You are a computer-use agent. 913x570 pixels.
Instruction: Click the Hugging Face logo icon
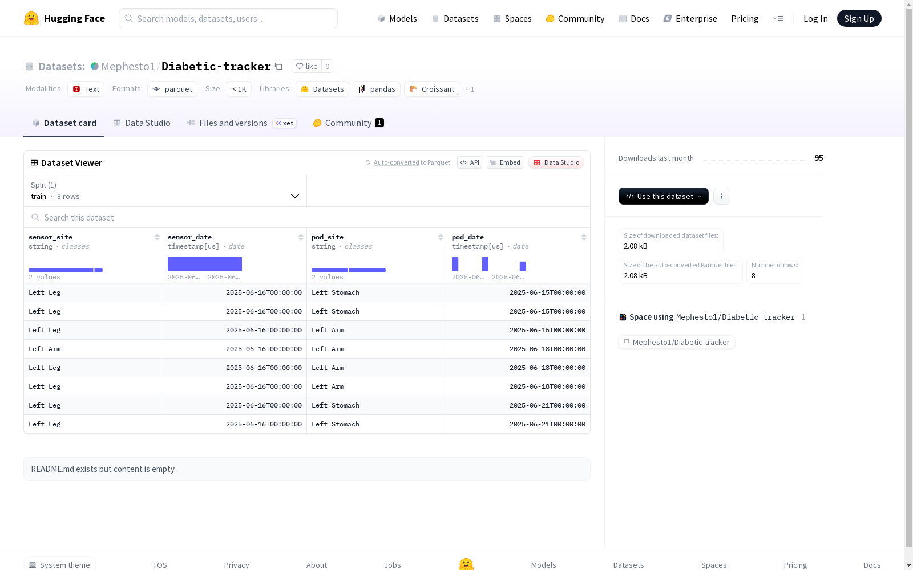pos(31,18)
